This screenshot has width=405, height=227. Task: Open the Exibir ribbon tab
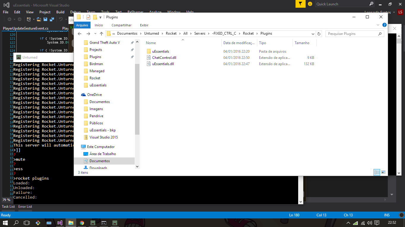[144, 25]
